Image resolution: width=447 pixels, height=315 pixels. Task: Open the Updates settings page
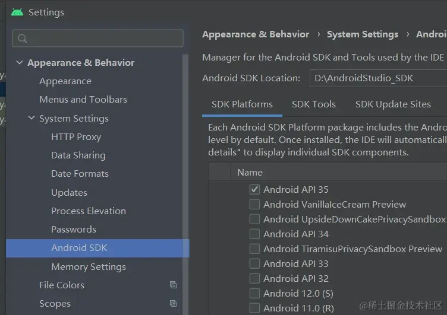coord(70,193)
